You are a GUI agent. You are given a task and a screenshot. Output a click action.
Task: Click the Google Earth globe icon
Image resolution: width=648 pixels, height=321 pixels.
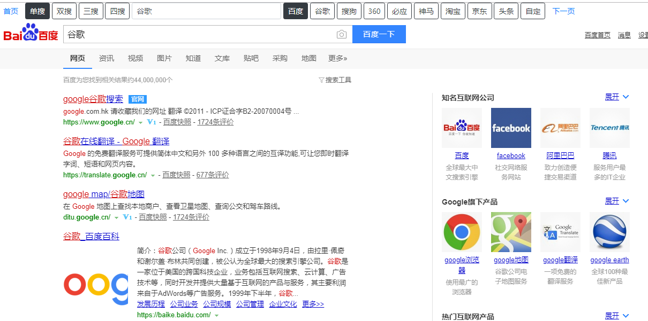(609, 232)
